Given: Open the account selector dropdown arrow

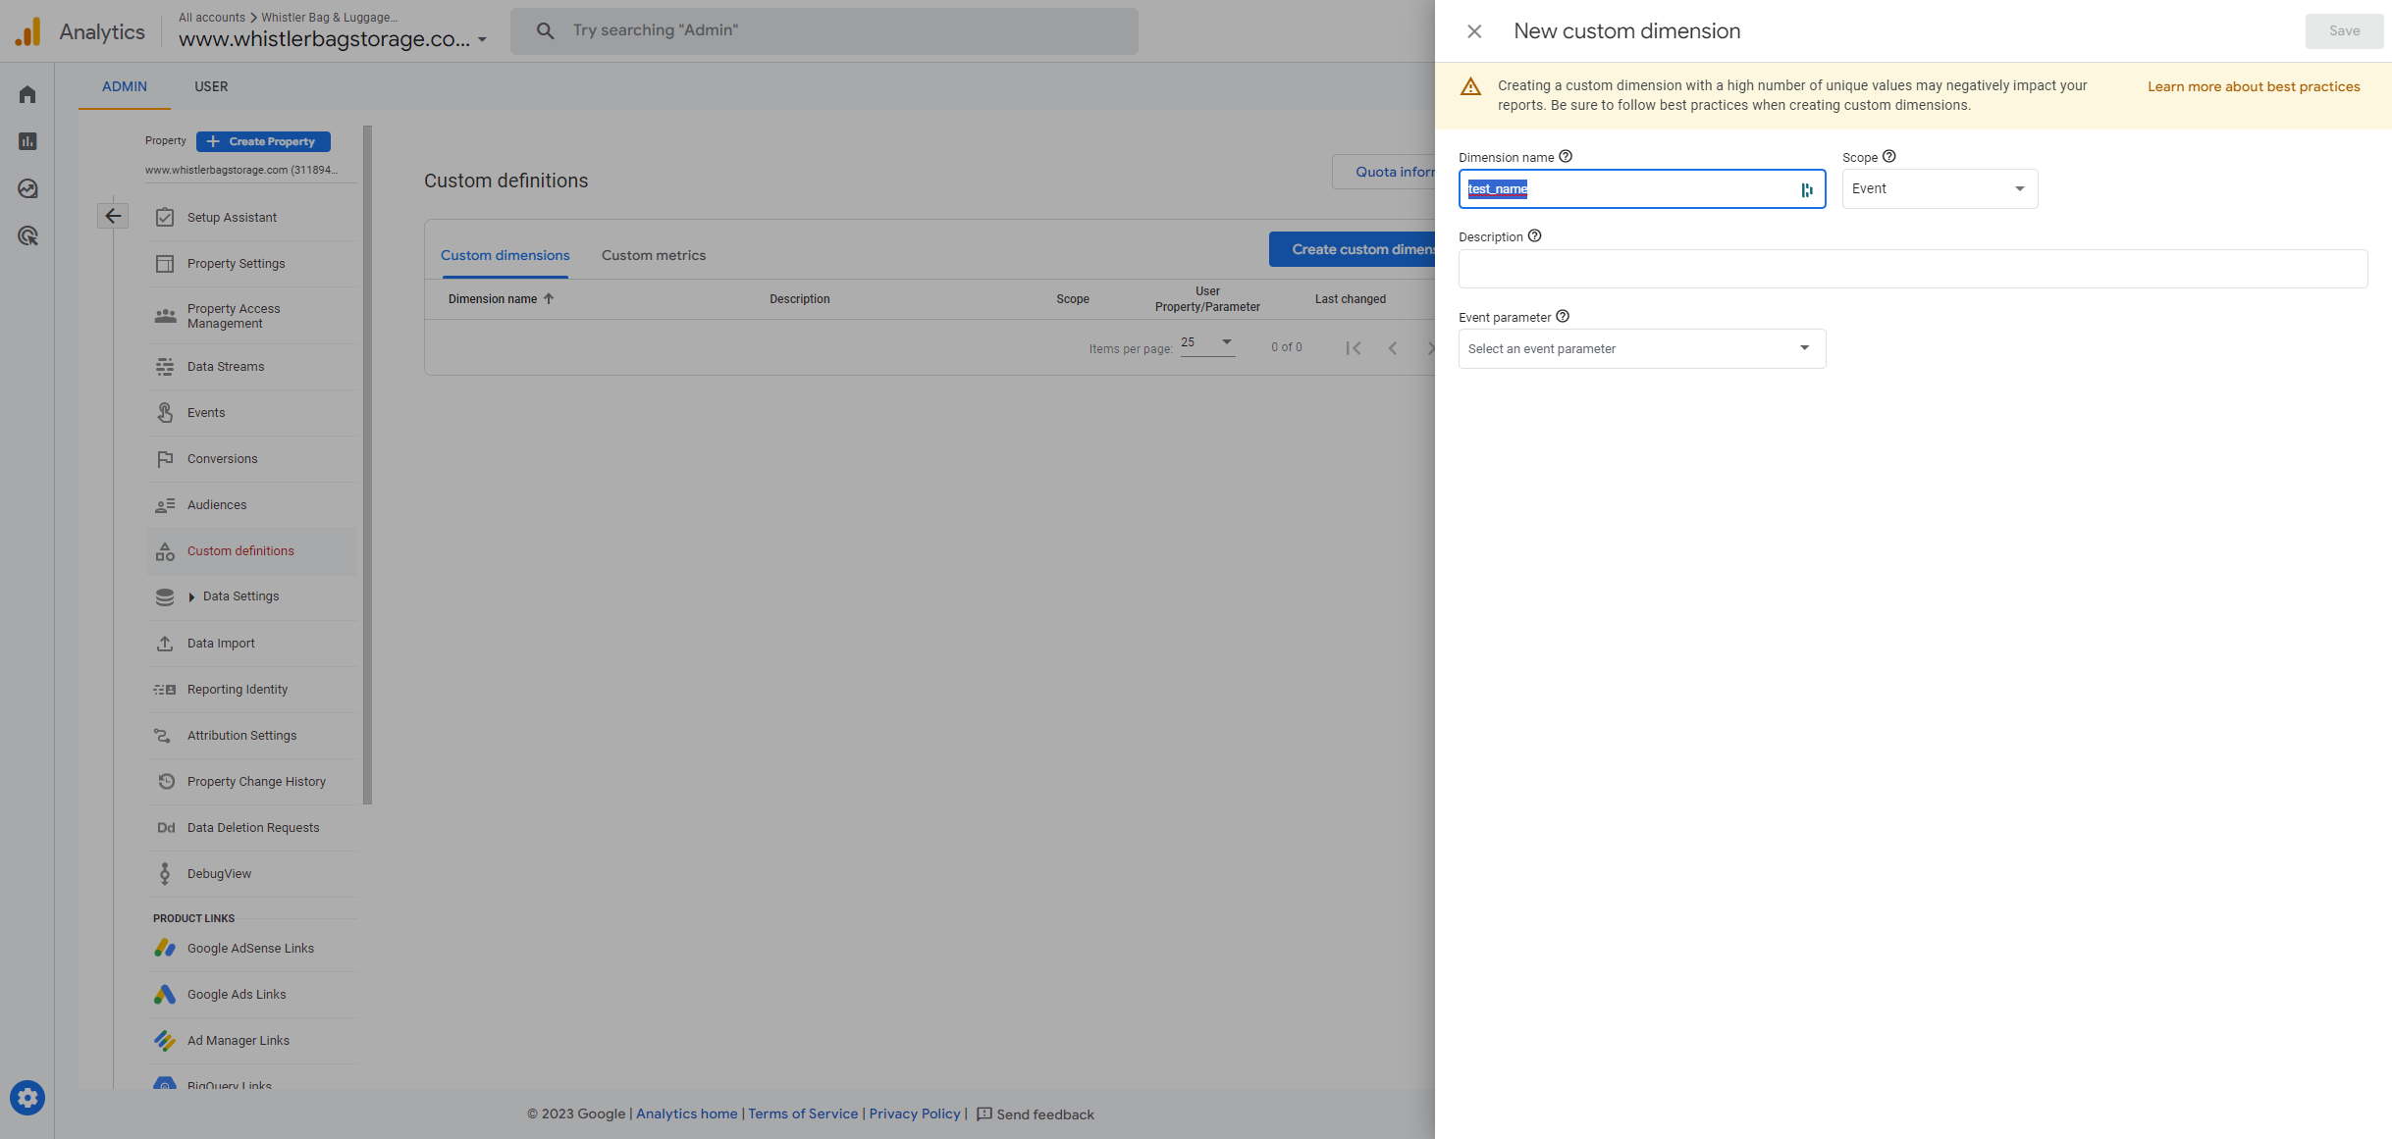Looking at the screenshot, I should point(482,40).
